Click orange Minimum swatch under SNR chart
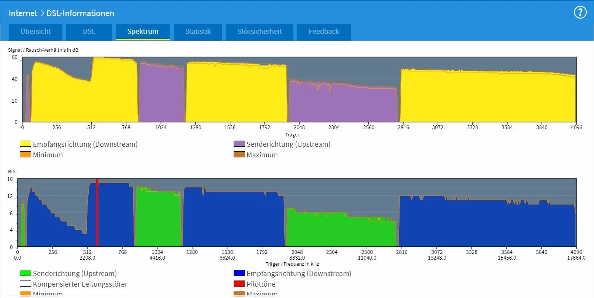The height and width of the screenshot is (298, 594). tap(25, 155)
